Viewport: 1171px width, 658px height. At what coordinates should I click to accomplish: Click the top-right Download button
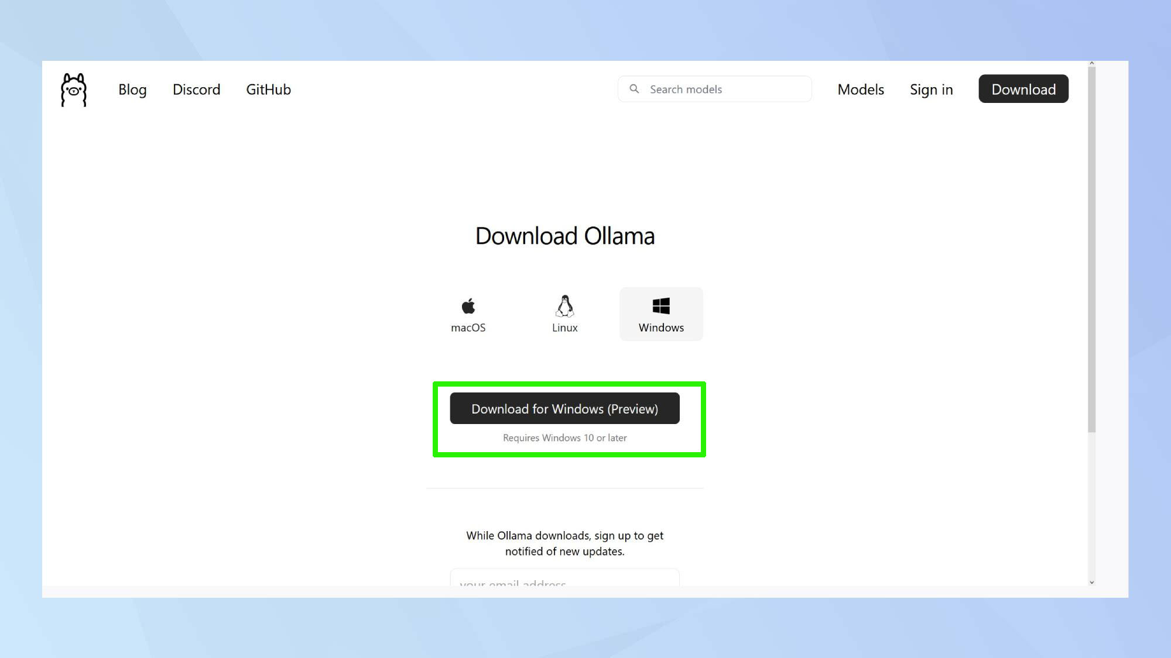pos(1023,88)
